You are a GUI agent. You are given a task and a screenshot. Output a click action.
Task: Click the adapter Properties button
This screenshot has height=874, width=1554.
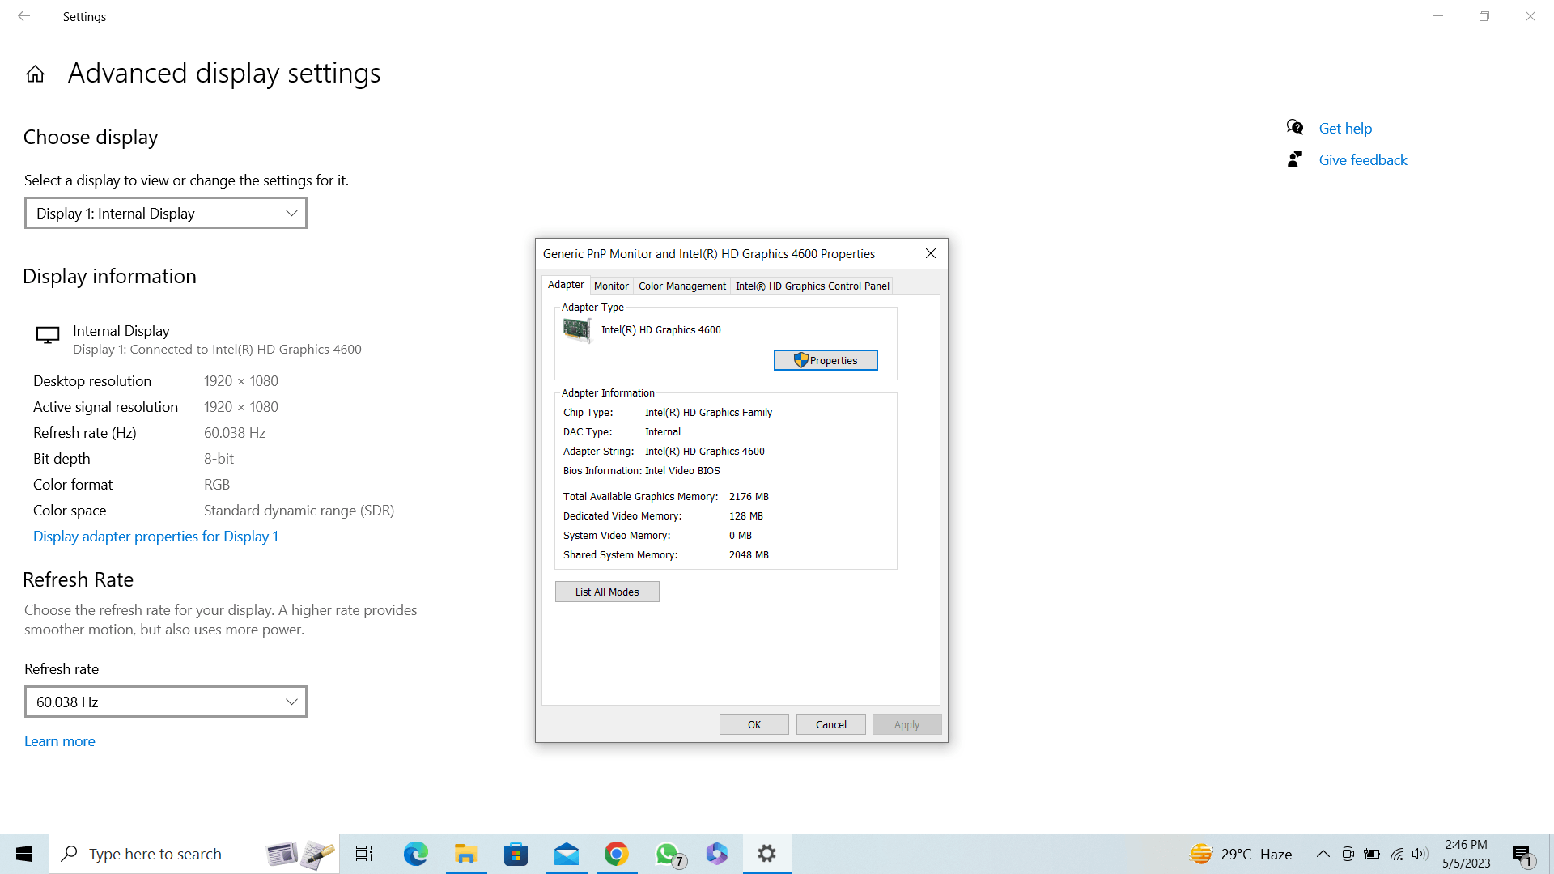tap(826, 360)
